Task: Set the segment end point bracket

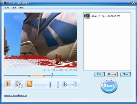Action: 58,85
